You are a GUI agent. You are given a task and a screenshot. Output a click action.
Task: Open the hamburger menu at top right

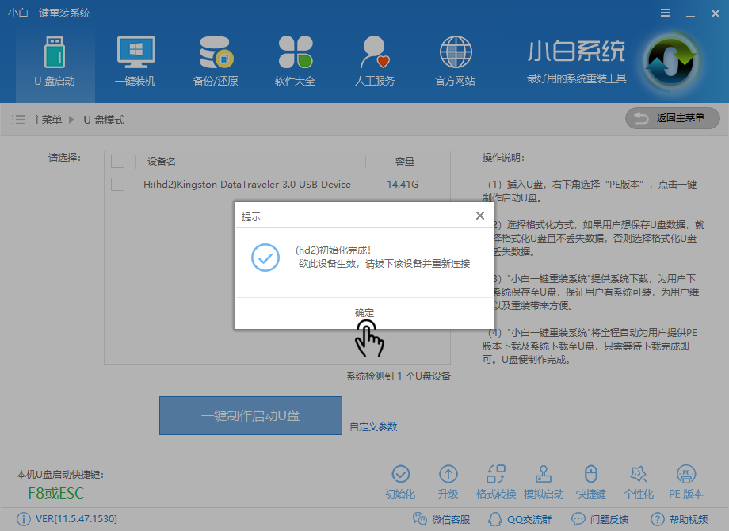pos(664,13)
